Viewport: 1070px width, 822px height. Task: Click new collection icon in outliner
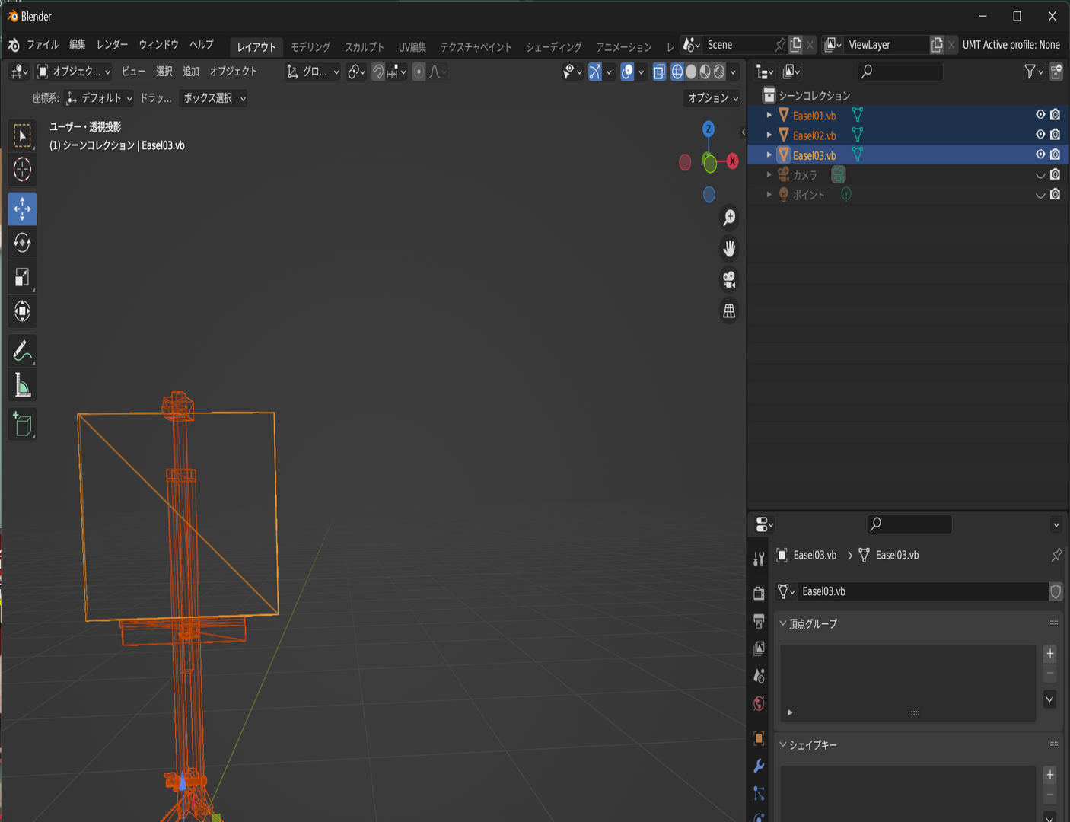point(1056,72)
